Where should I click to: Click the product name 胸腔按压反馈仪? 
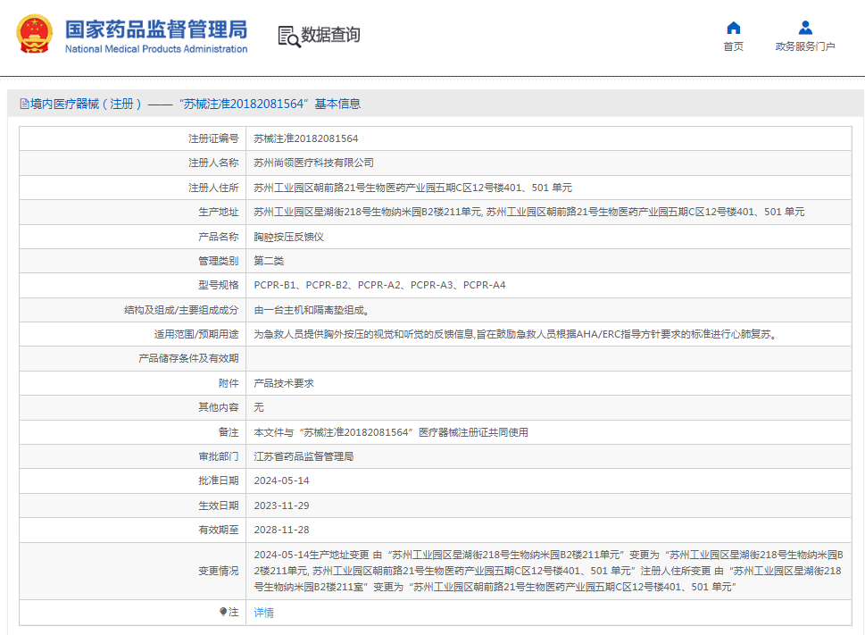click(288, 237)
